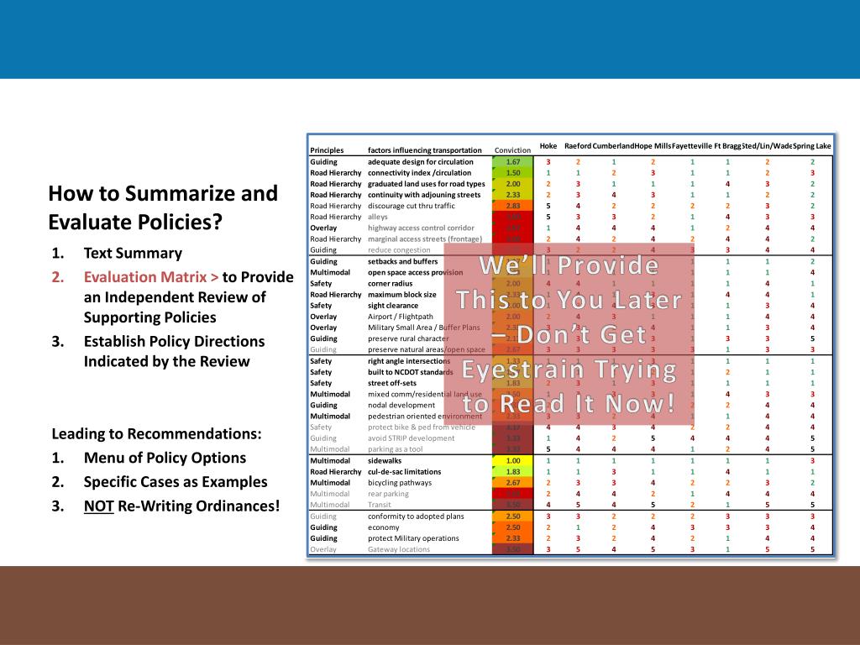Select the "Transit" factor cell
The height and width of the screenshot is (645, 860).
[379, 505]
